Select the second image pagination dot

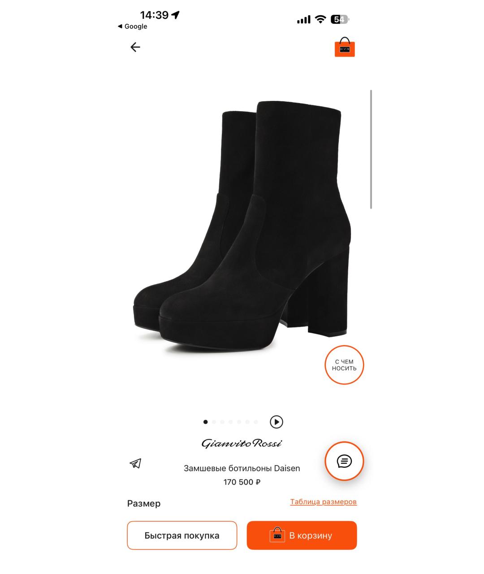coord(214,422)
